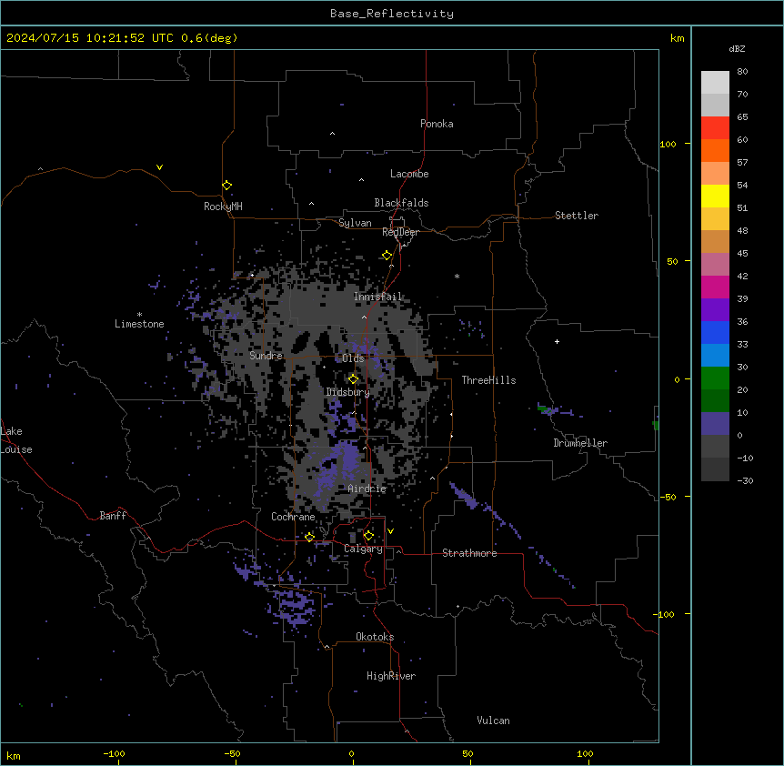Click the Didsbury town label

(348, 392)
